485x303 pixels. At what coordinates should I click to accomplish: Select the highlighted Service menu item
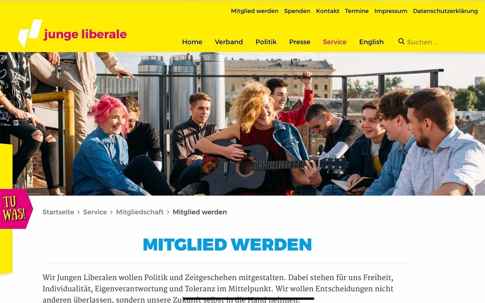pos(335,42)
